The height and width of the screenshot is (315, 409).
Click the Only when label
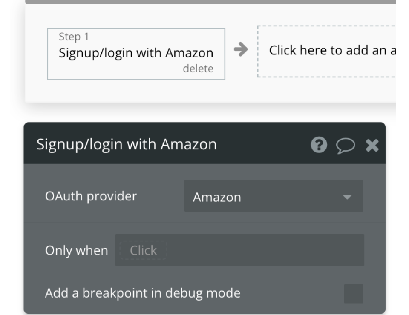click(x=76, y=251)
